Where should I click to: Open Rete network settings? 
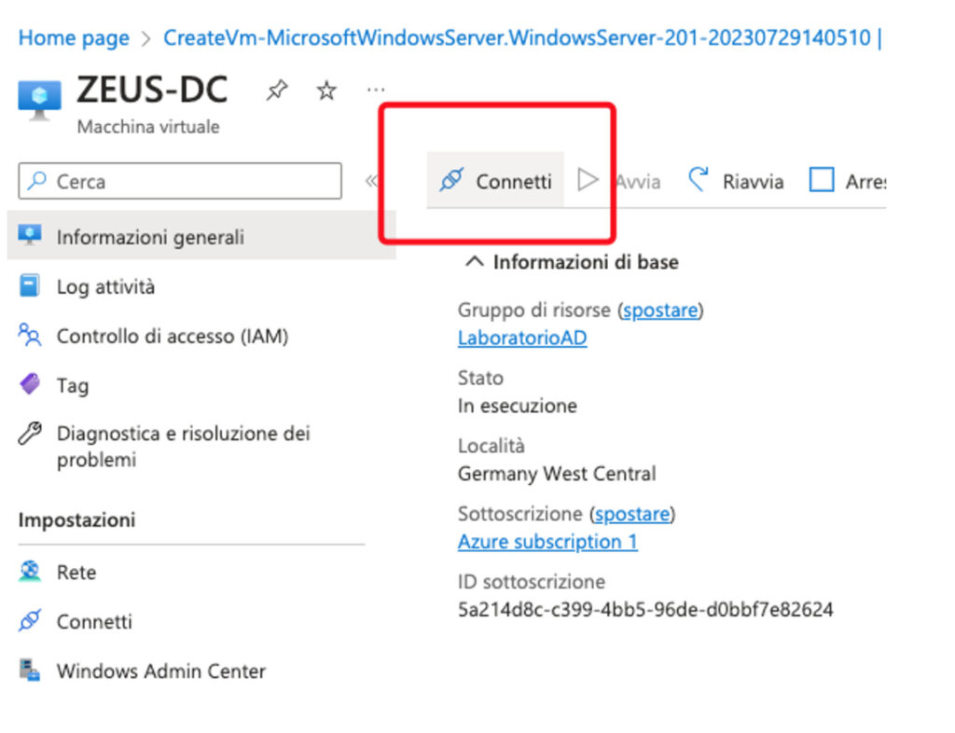coord(76,573)
